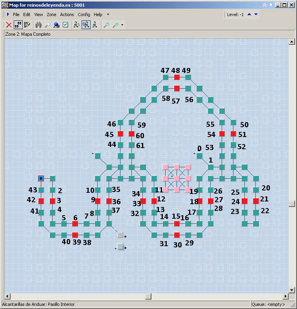This screenshot has height=309, width=297.
Task: Toggle the pressed walking figure with shield button
Action: coord(86,25)
